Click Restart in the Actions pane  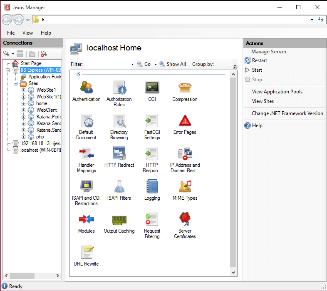(259, 60)
